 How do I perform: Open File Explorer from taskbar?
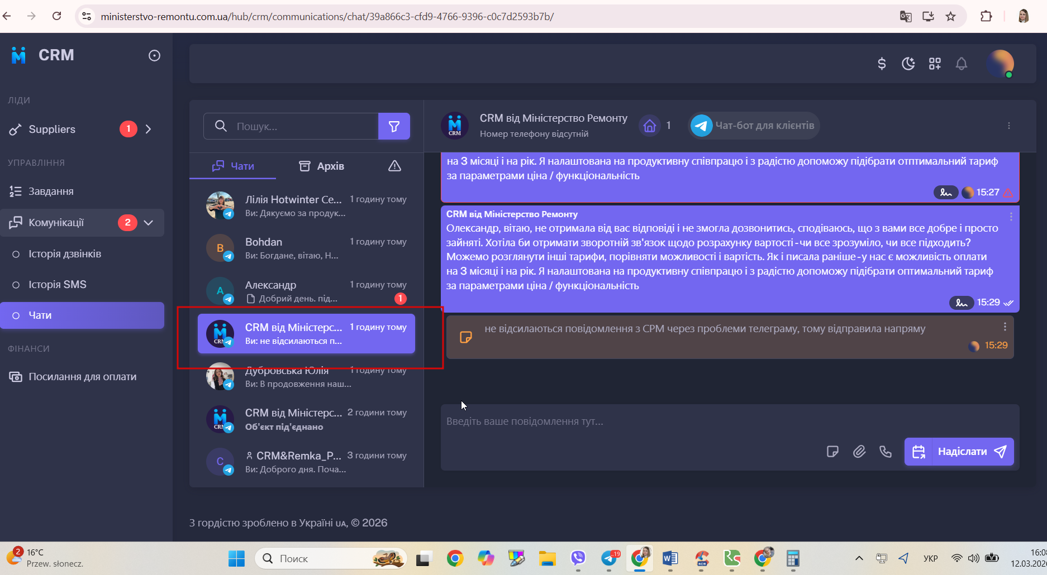(548, 558)
